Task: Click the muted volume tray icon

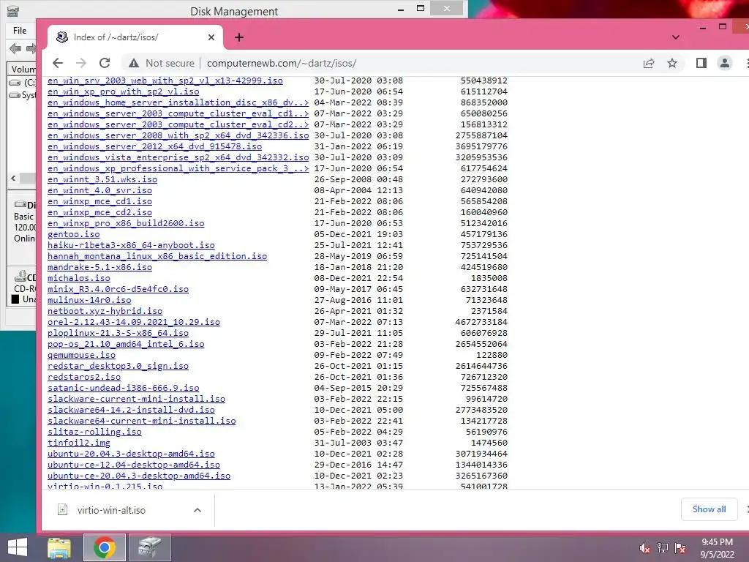Action: (645, 548)
